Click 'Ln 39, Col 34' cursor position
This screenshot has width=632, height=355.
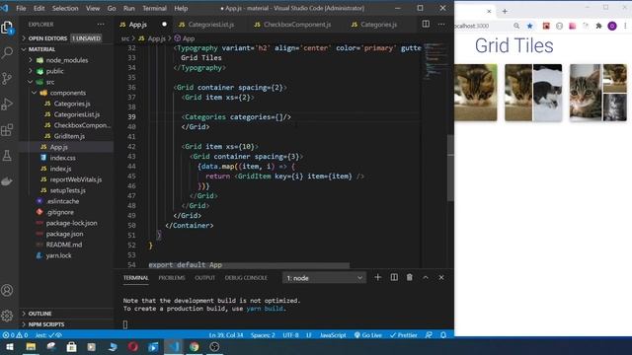pos(226,335)
